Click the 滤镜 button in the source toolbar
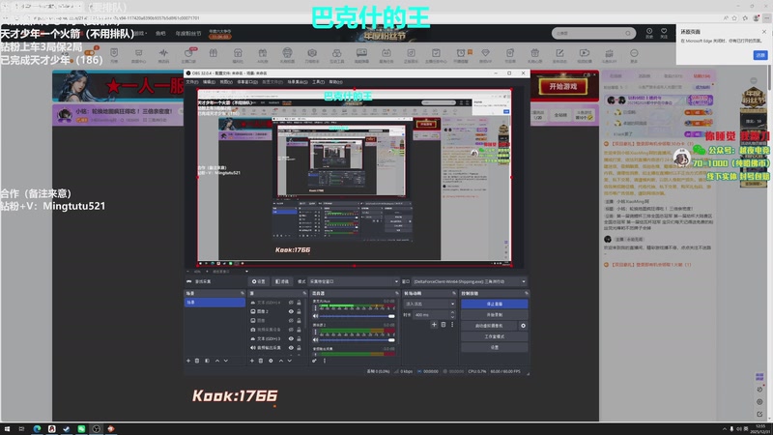This screenshot has height=435, width=773. coord(281,281)
